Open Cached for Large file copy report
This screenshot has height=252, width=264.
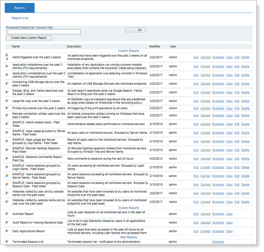pos(205,101)
